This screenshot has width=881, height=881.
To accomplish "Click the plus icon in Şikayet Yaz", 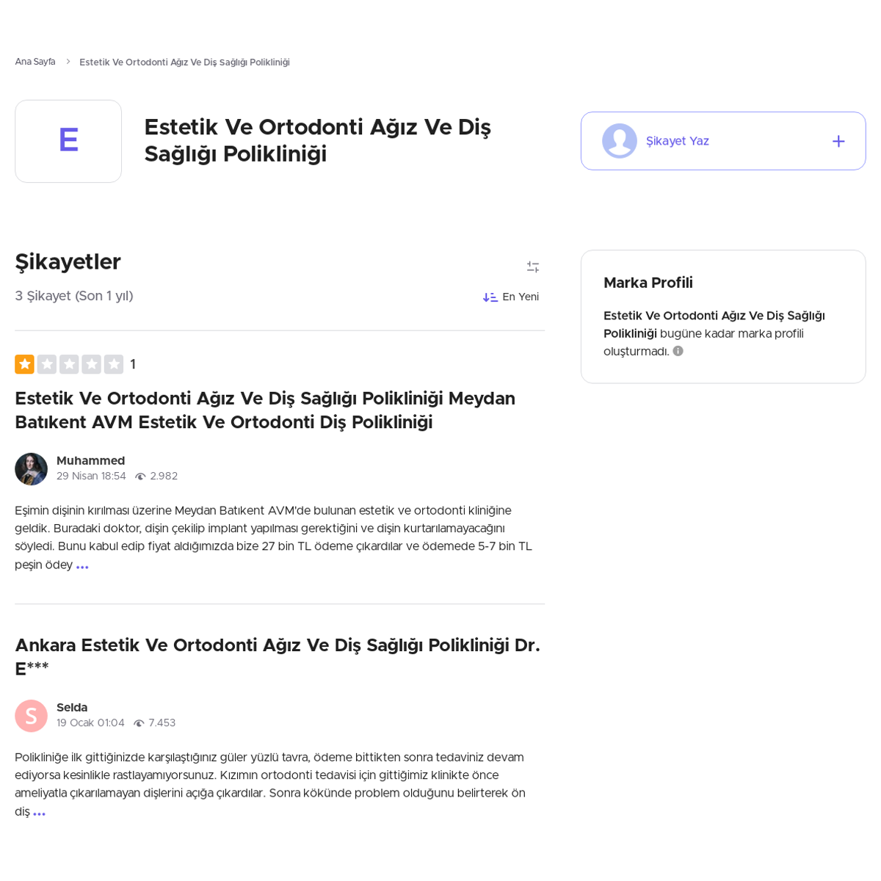I will point(838,141).
